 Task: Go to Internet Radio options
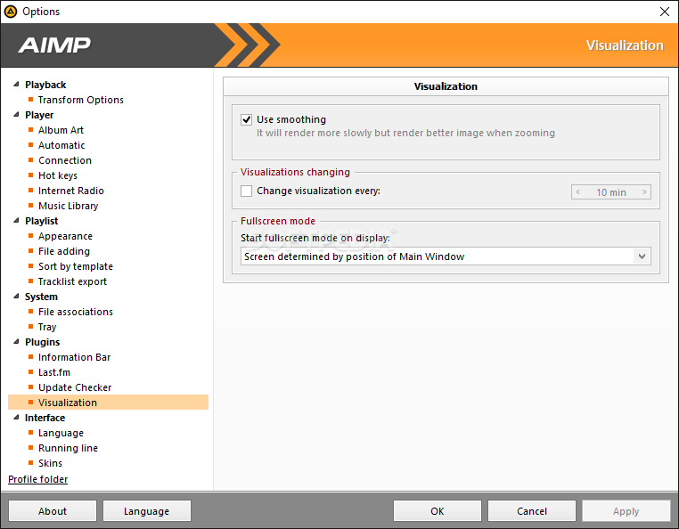(71, 191)
